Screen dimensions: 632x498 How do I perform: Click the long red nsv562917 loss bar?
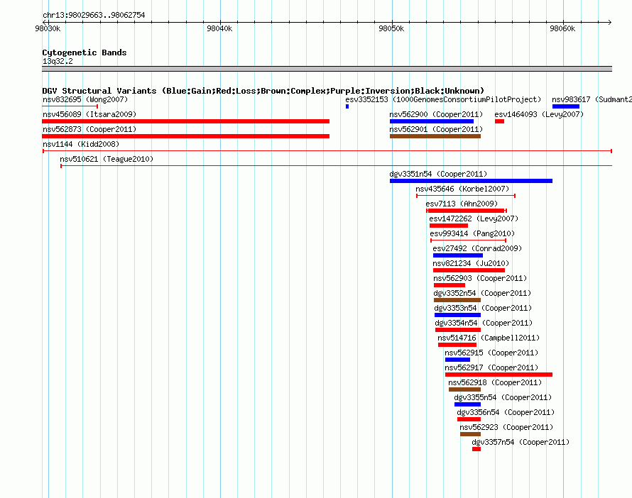(x=499, y=375)
